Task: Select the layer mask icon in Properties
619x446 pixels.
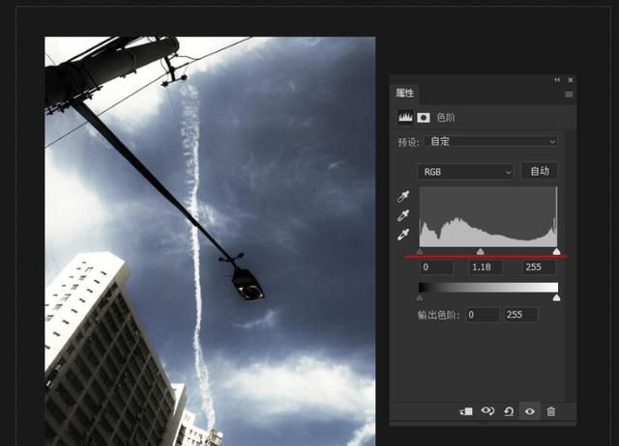Action: pyautogui.click(x=424, y=118)
